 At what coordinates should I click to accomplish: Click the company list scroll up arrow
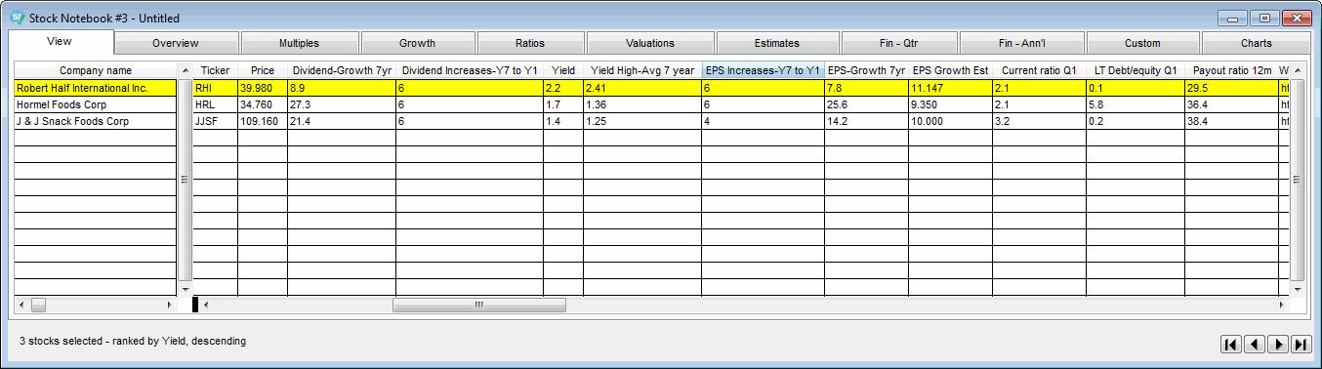point(186,70)
